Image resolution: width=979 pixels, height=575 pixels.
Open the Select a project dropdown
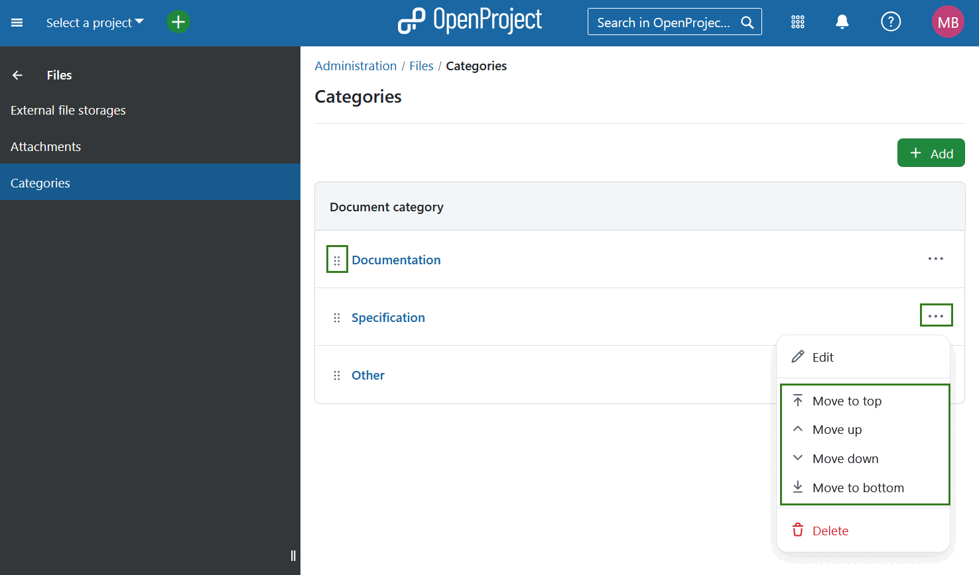(x=94, y=22)
